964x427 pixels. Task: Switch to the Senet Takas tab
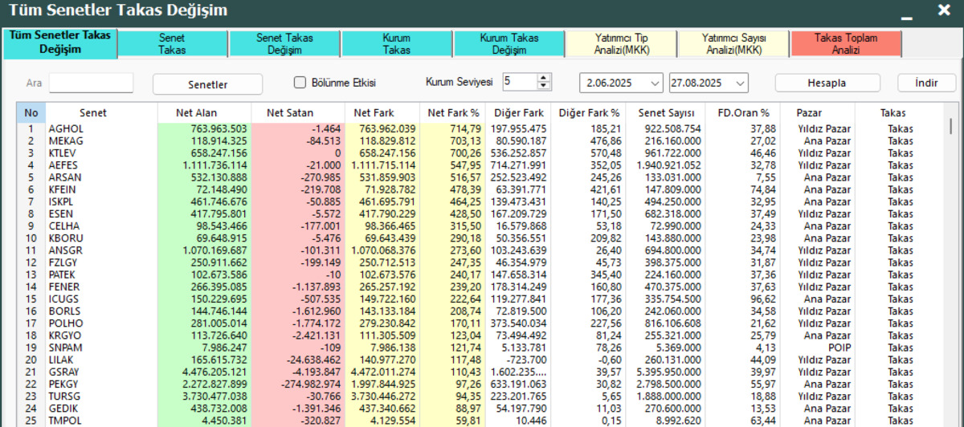coord(173,44)
